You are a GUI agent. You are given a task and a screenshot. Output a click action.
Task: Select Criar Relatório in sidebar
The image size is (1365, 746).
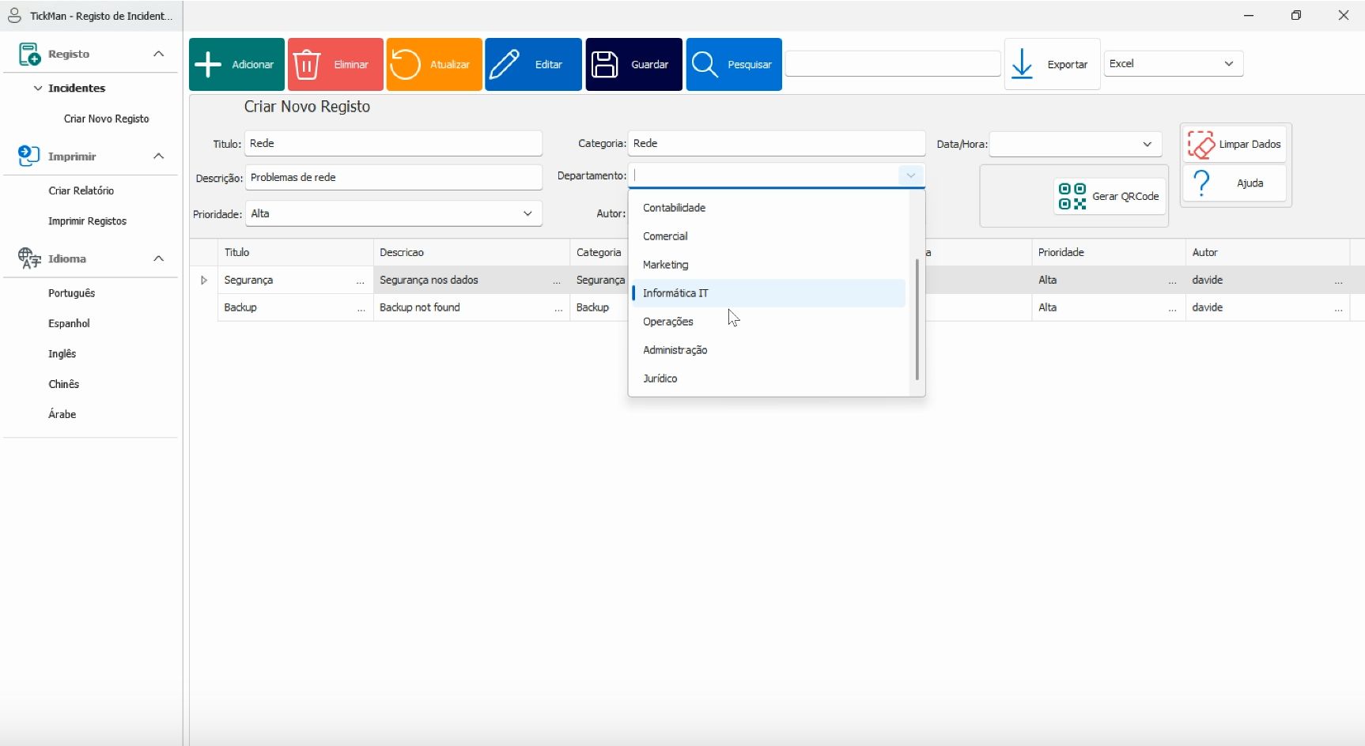[x=81, y=191]
